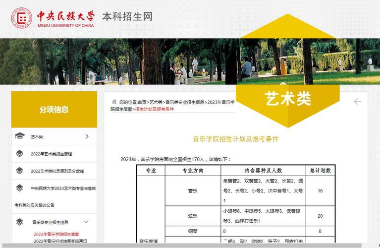Click the 内含器种及人数 table header
The image size is (380, 248).
tap(263, 171)
